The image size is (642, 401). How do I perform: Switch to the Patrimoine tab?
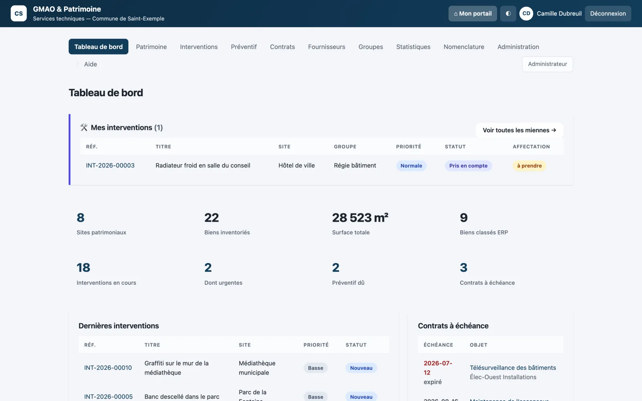(x=151, y=47)
